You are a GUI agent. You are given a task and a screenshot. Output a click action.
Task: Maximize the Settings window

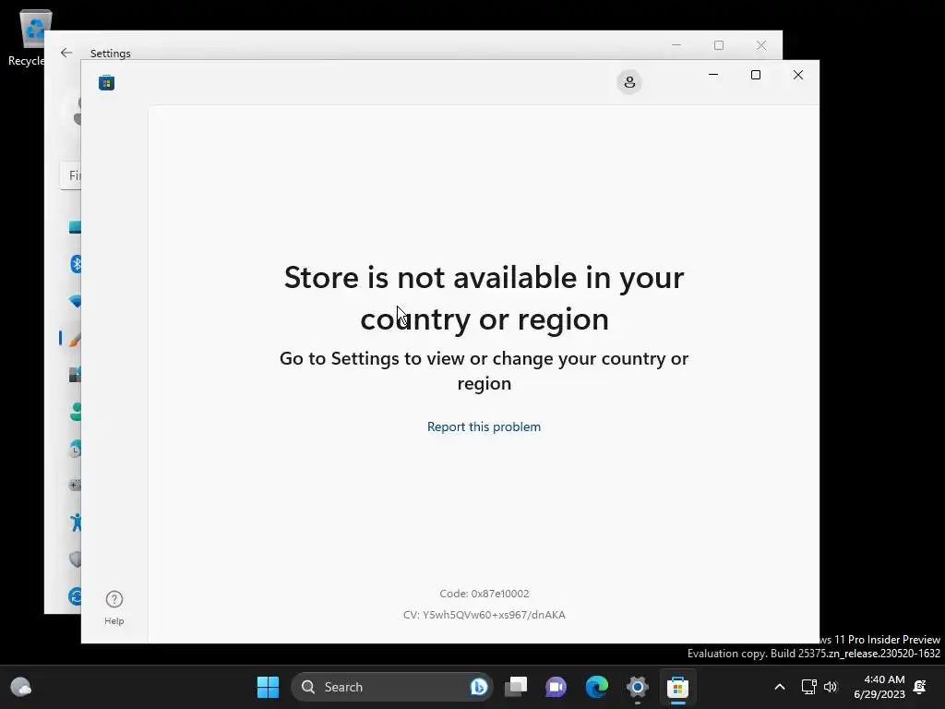coord(718,45)
